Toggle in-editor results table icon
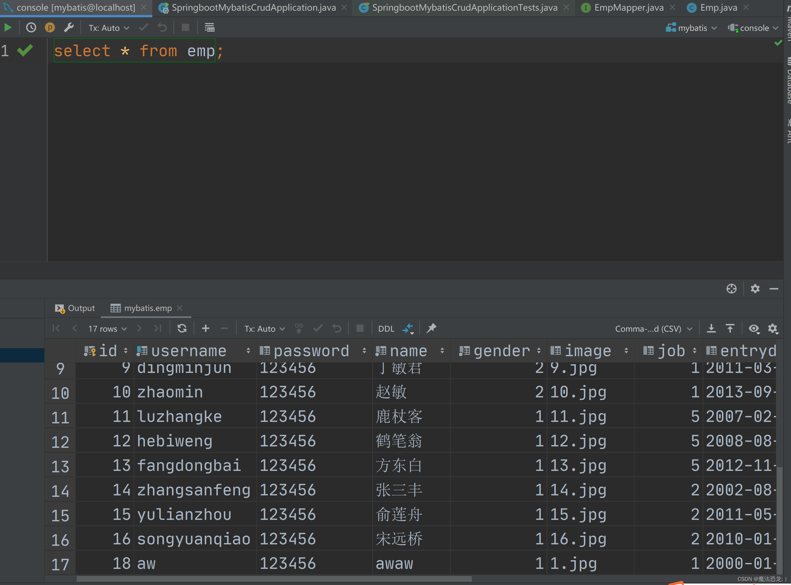791x585 pixels. pos(209,28)
